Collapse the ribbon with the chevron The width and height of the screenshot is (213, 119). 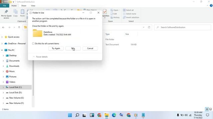coord(207,6)
